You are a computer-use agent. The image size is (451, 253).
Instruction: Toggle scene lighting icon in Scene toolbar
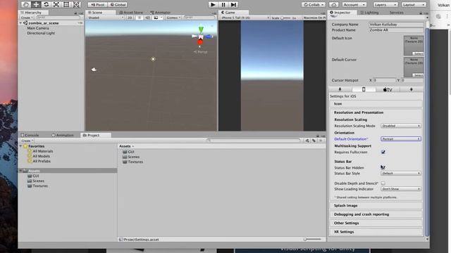point(140,18)
